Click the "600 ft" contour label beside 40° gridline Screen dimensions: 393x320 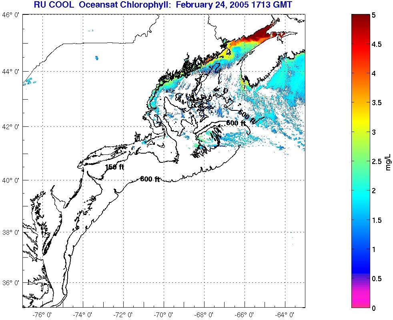pyautogui.click(x=150, y=179)
